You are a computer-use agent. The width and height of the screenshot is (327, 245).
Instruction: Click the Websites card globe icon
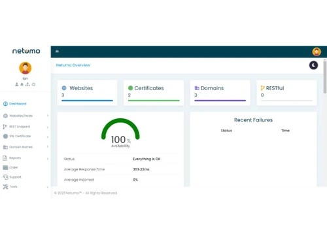(x=64, y=88)
